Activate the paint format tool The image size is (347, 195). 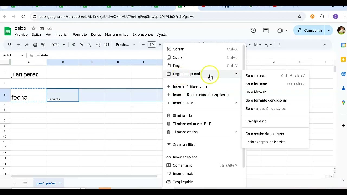[x=43, y=45]
